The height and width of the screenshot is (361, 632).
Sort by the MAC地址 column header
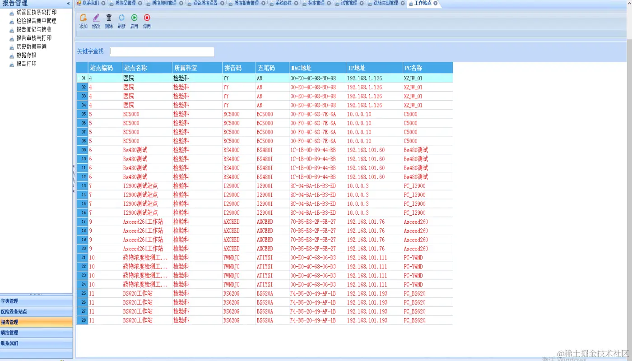[317, 68]
